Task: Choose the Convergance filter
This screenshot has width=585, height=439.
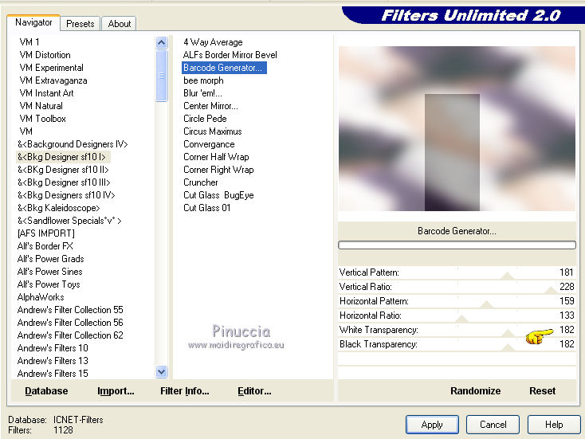Action: pyautogui.click(x=209, y=144)
